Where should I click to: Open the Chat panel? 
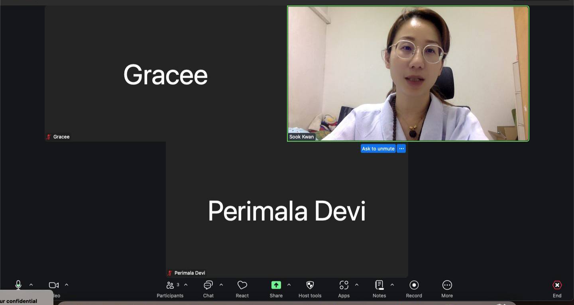[208, 285]
